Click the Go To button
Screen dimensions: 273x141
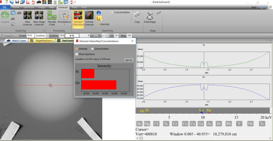[129, 60]
